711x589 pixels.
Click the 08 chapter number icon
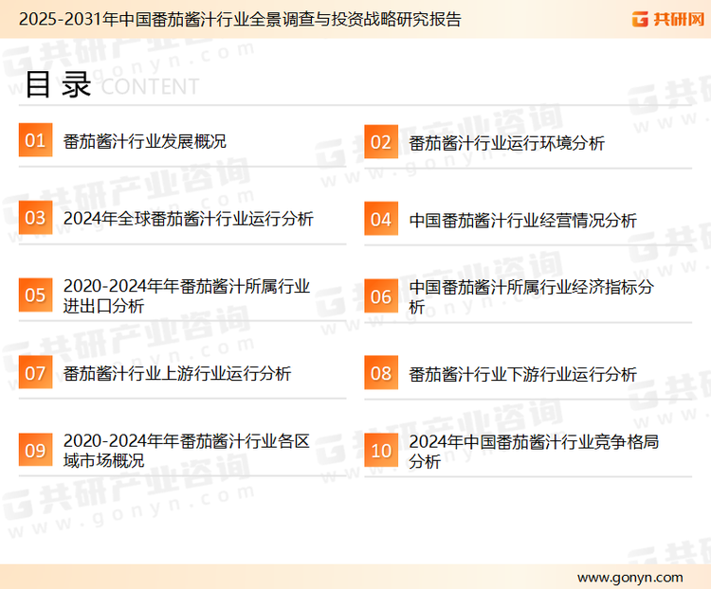coord(381,373)
